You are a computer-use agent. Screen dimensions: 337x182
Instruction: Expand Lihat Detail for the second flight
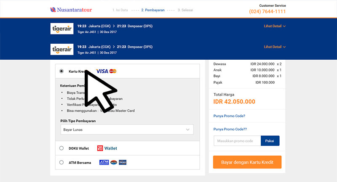coord(275,47)
